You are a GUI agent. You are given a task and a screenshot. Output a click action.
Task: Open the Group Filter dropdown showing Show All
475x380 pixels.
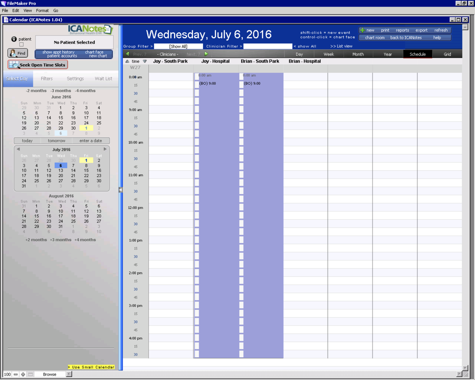point(178,46)
